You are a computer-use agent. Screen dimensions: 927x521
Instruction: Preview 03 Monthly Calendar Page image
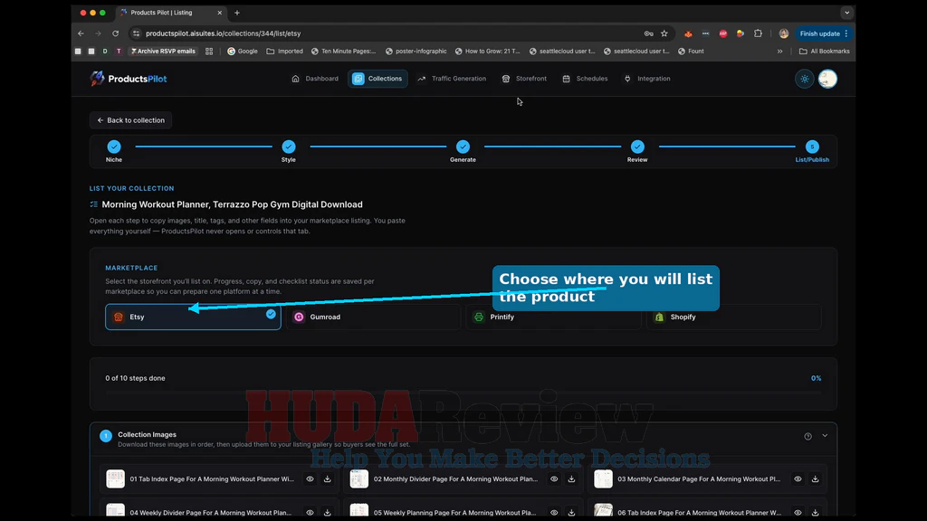(798, 479)
